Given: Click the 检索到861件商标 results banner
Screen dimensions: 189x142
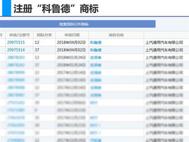Looking at the screenshot, I should pos(74,24).
